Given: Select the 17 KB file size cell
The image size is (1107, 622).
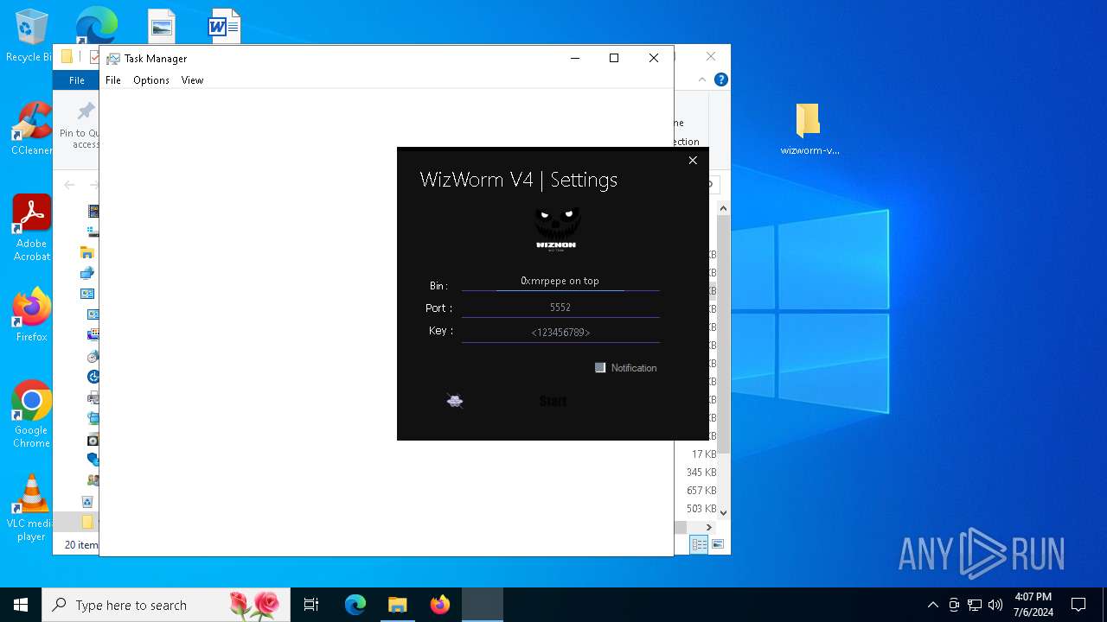Looking at the screenshot, I should 704,454.
